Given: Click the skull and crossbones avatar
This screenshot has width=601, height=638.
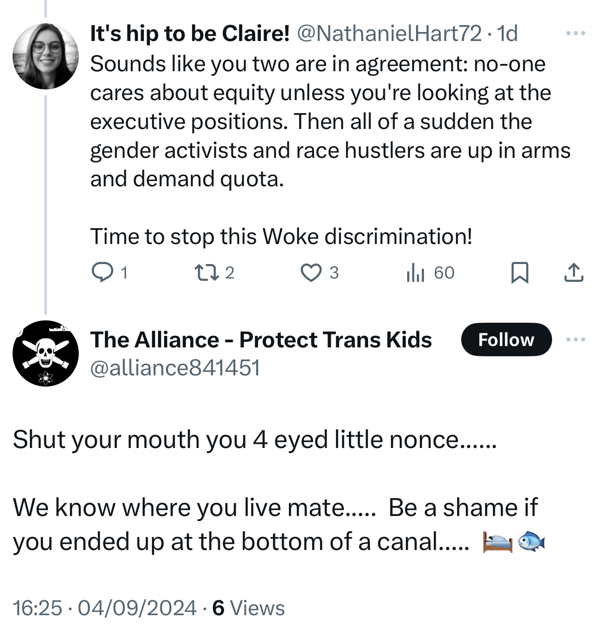Looking at the screenshot, I should tap(46, 353).
